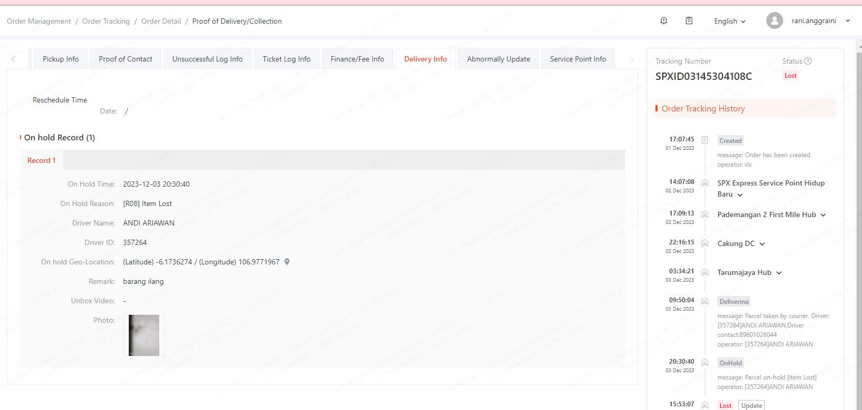Image resolution: width=862 pixels, height=410 pixels.
Task: Select the Delivery Info tab
Action: (425, 59)
